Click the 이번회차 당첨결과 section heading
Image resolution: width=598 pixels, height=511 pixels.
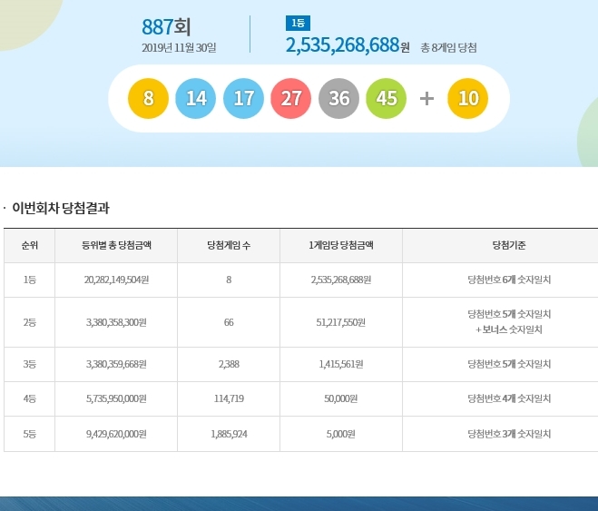click(61, 208)
